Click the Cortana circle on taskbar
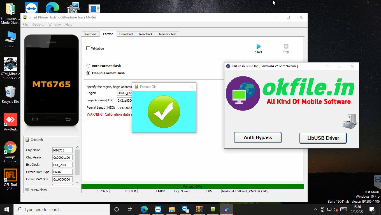 [117, 209]
